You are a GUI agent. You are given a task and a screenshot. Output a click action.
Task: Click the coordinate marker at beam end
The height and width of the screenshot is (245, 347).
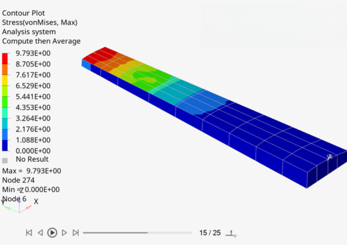(x=330, y=157)
